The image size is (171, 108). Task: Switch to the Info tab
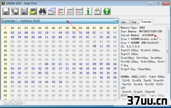pos(125,22)
